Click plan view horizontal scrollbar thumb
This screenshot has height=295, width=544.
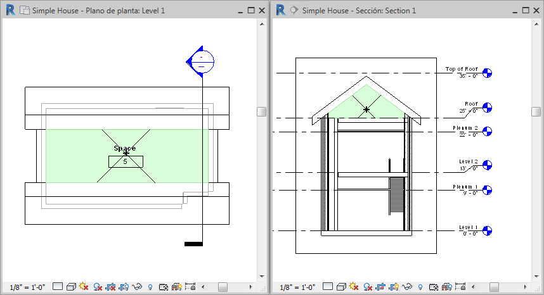click(223, 287)
